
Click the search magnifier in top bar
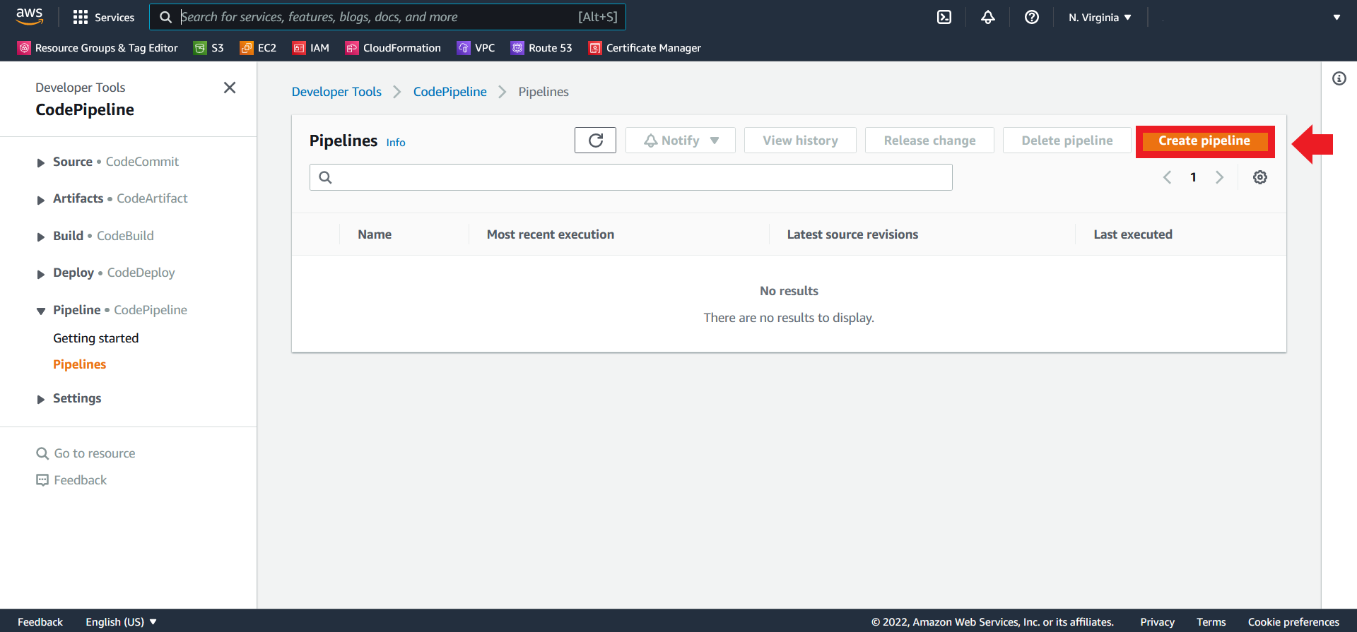pyautogui.click(x=165, y=17)
